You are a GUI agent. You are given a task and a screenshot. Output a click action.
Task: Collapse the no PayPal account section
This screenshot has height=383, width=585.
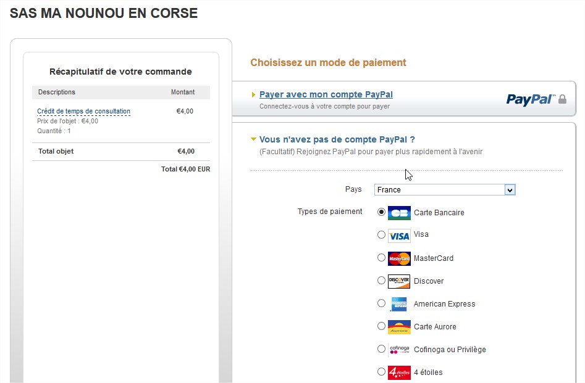(x=253, y=139)
